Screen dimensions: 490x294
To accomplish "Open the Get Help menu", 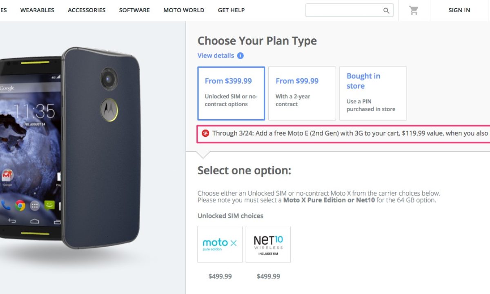I will tap(231, 10).
